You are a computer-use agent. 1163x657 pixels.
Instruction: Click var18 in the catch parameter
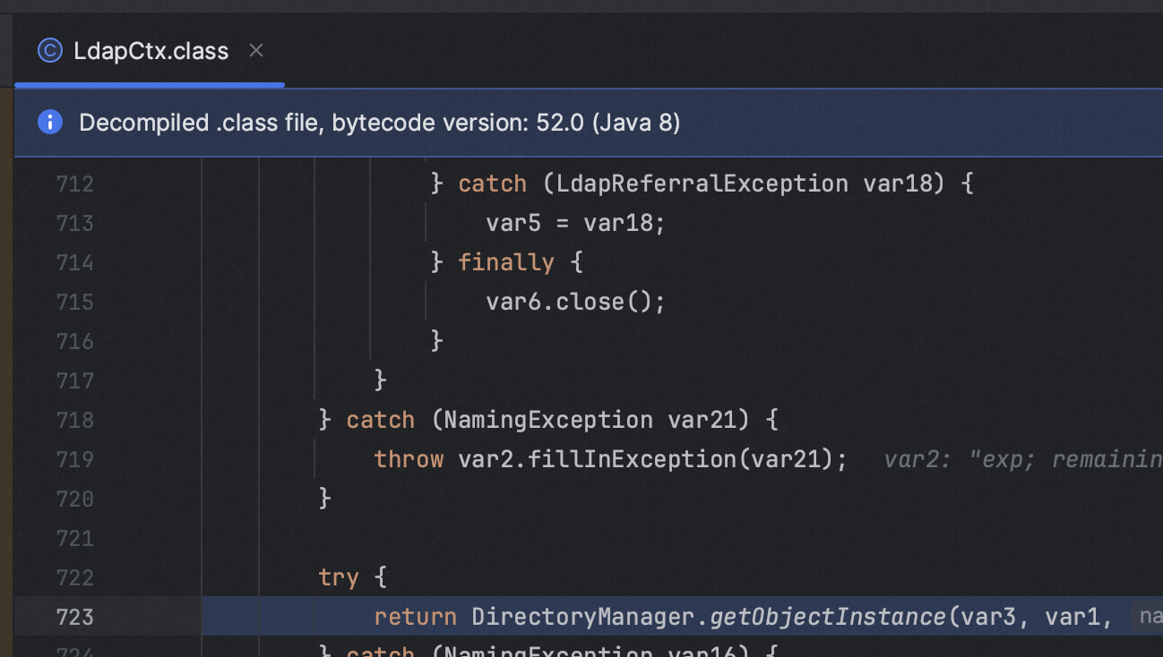tap(897, 183)
